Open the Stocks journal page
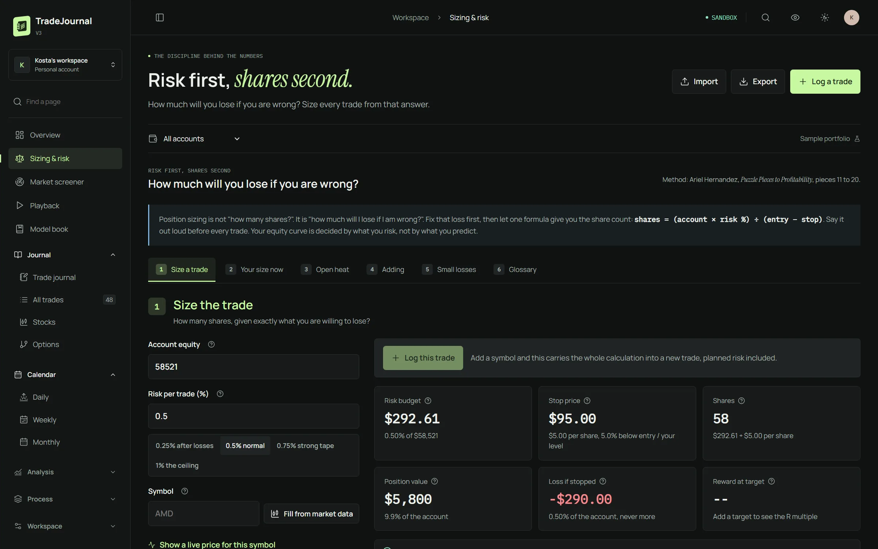The width and height of the screenshot is (878, 549). 68,322
